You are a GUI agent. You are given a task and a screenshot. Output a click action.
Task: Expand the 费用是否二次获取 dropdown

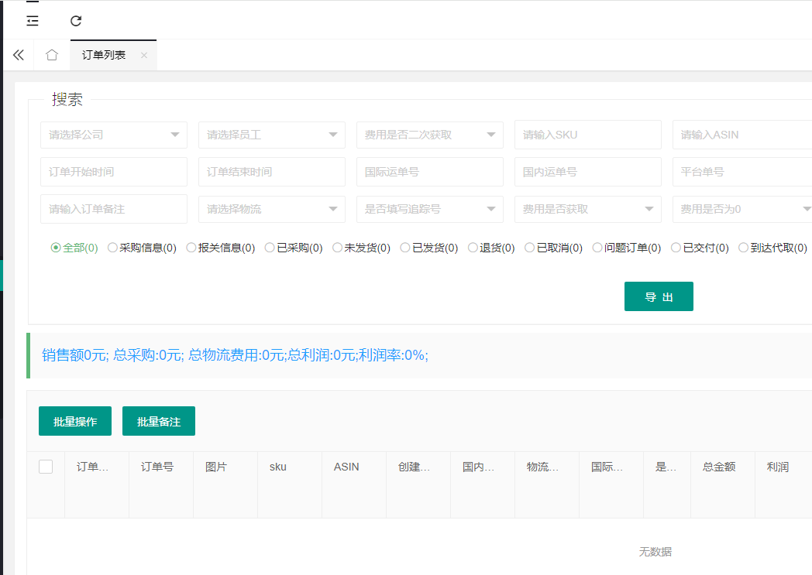click(x=429, y=135)
